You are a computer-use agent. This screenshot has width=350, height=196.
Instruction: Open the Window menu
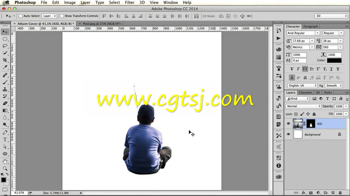click(170, 3)
